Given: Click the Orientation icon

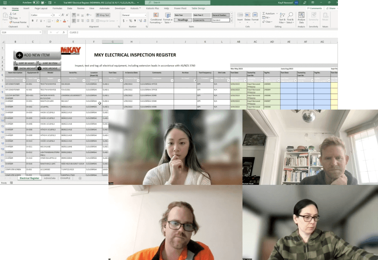Looking at the screenshot, I should click(88, 15).
